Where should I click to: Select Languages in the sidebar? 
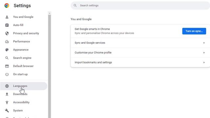coord(24,86)
